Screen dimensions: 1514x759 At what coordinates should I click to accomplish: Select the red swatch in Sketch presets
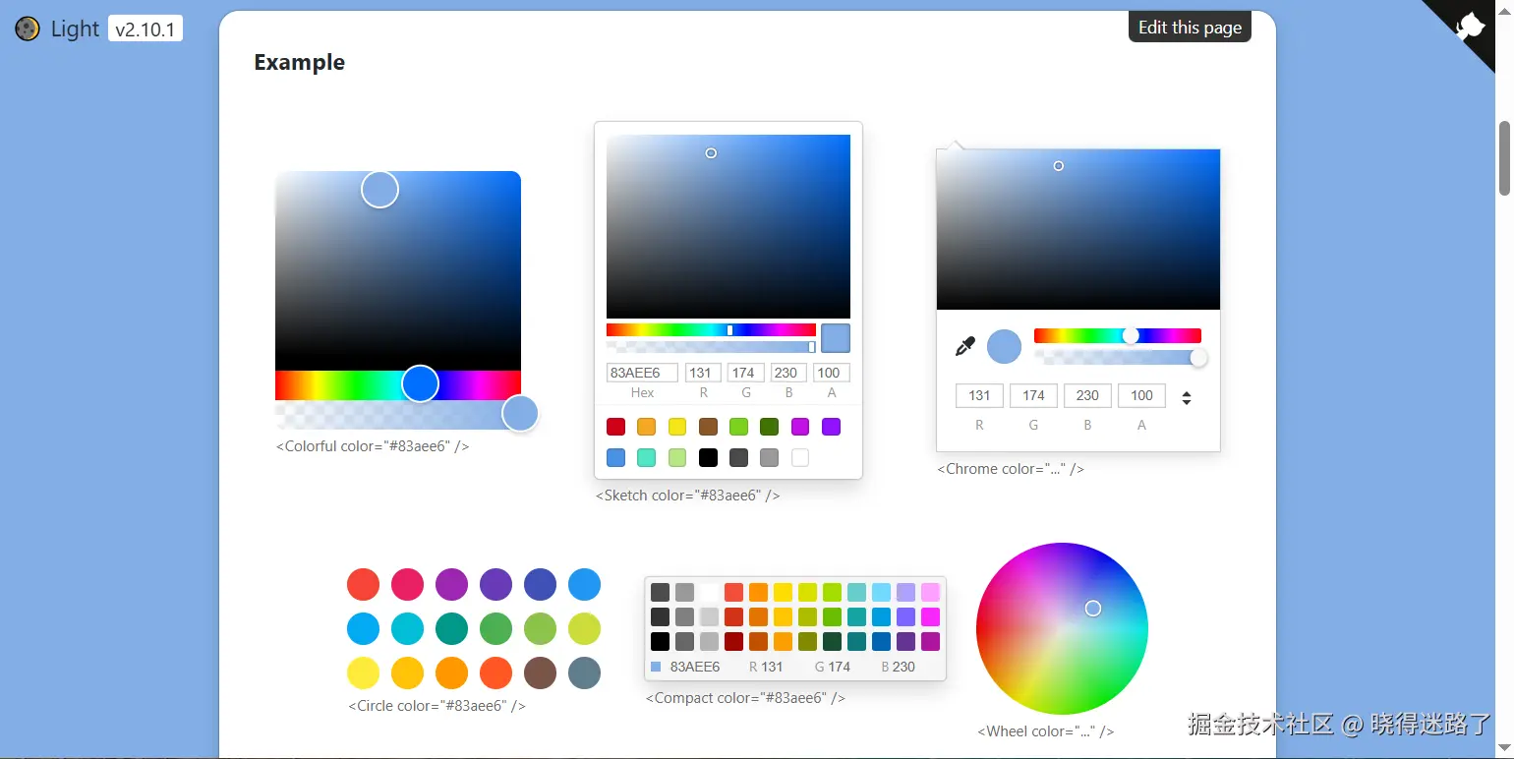tap(615, 427)
